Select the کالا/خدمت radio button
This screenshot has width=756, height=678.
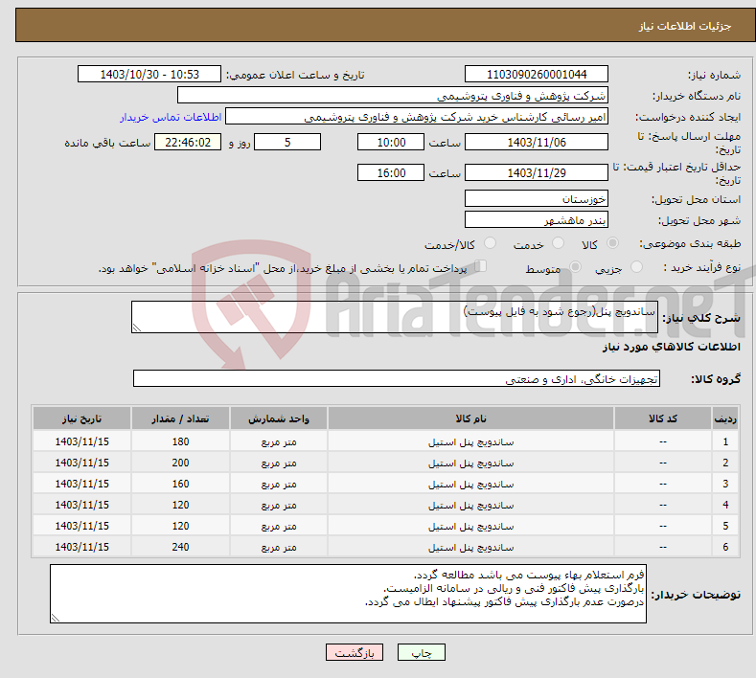click(490, 243)
